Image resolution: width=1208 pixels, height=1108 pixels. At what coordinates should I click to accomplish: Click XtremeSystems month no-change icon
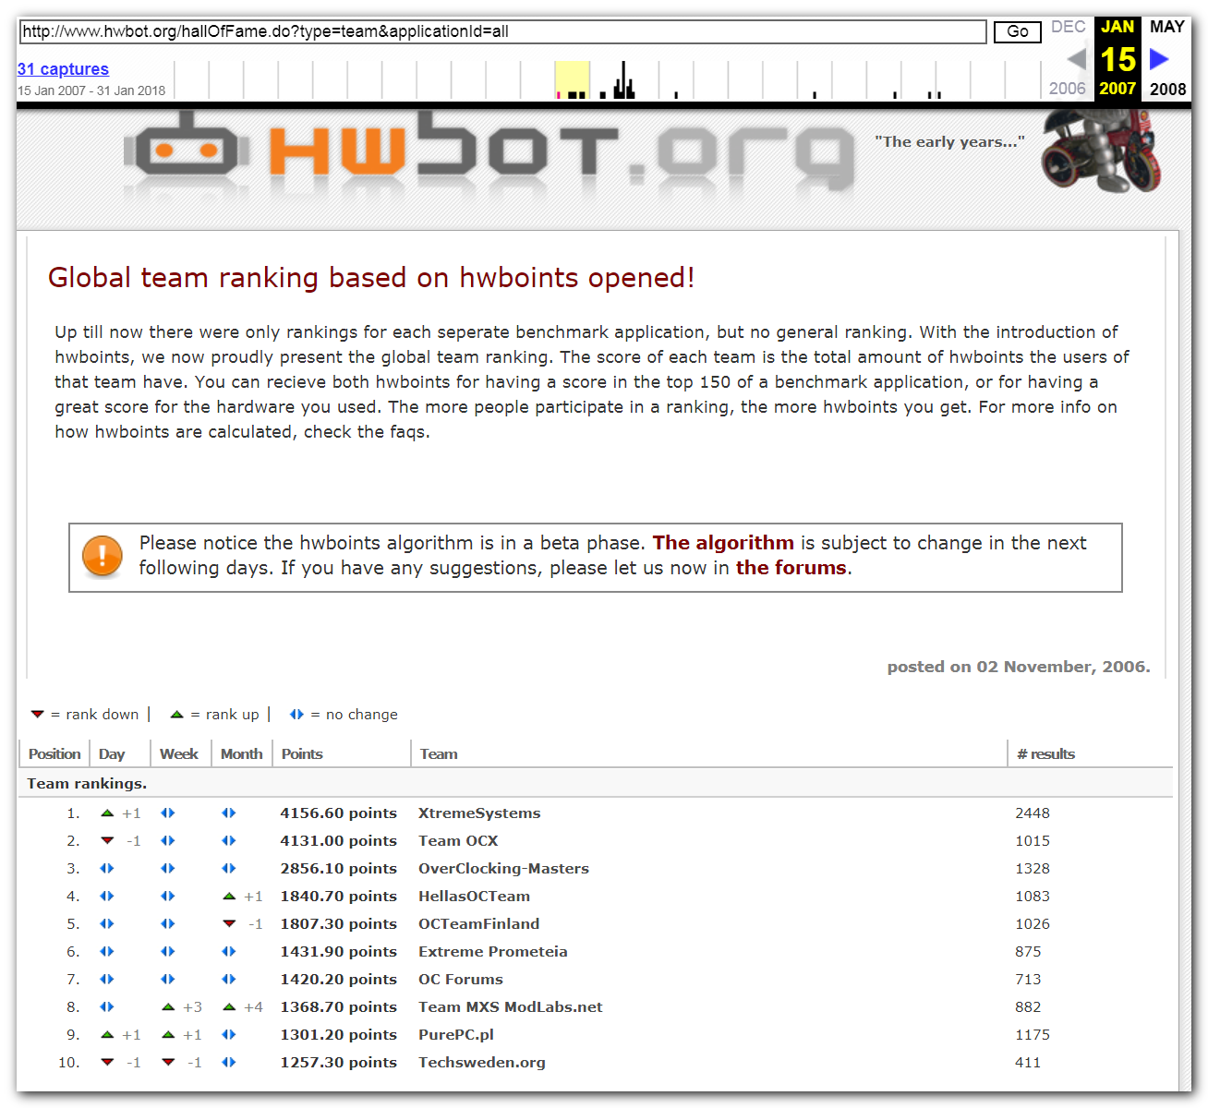[x=228, y=813]
